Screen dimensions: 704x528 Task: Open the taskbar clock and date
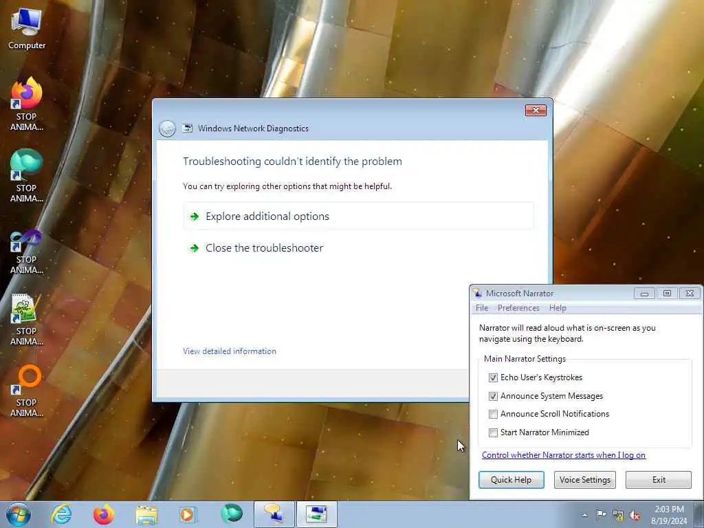(669, 515)
